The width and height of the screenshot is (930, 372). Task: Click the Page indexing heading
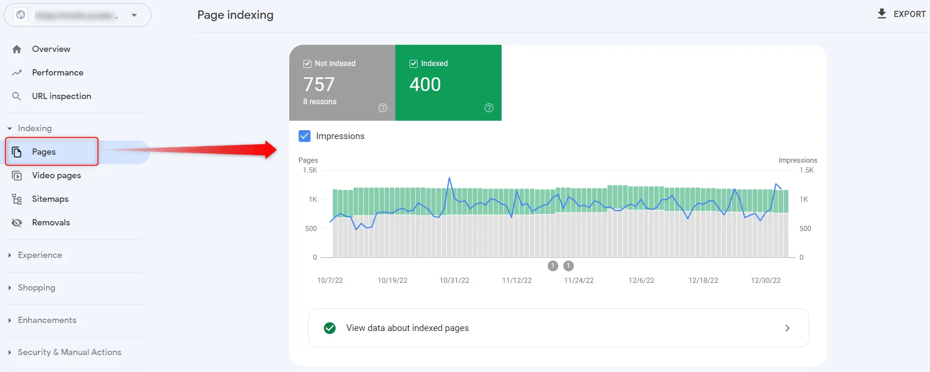235,15
